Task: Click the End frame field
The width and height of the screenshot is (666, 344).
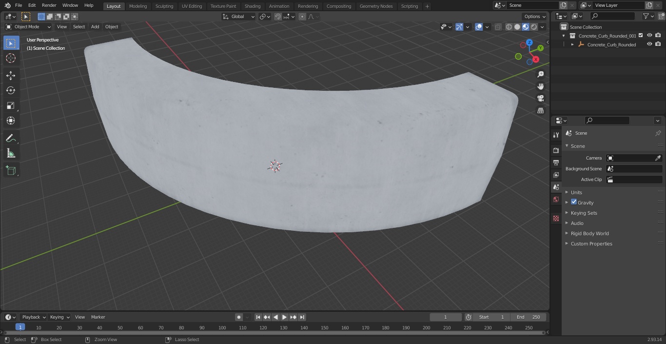Action: pos(529,317)
